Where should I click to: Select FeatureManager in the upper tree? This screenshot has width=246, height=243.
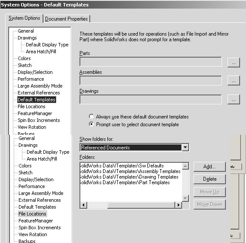click(35, 113)
